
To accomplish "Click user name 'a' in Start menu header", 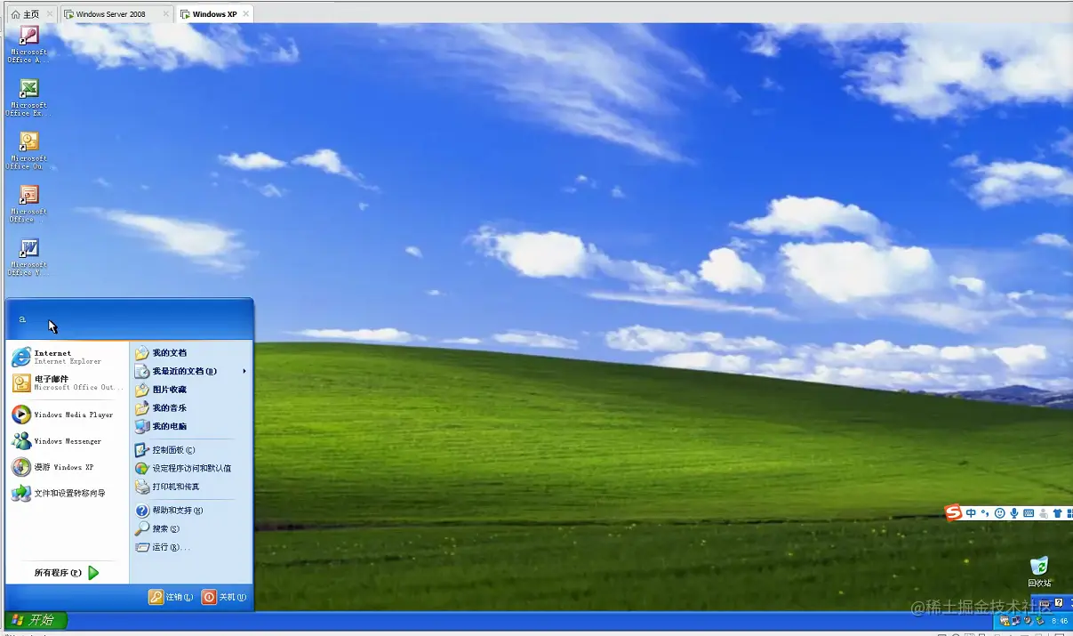I will (x=22, y=319).
